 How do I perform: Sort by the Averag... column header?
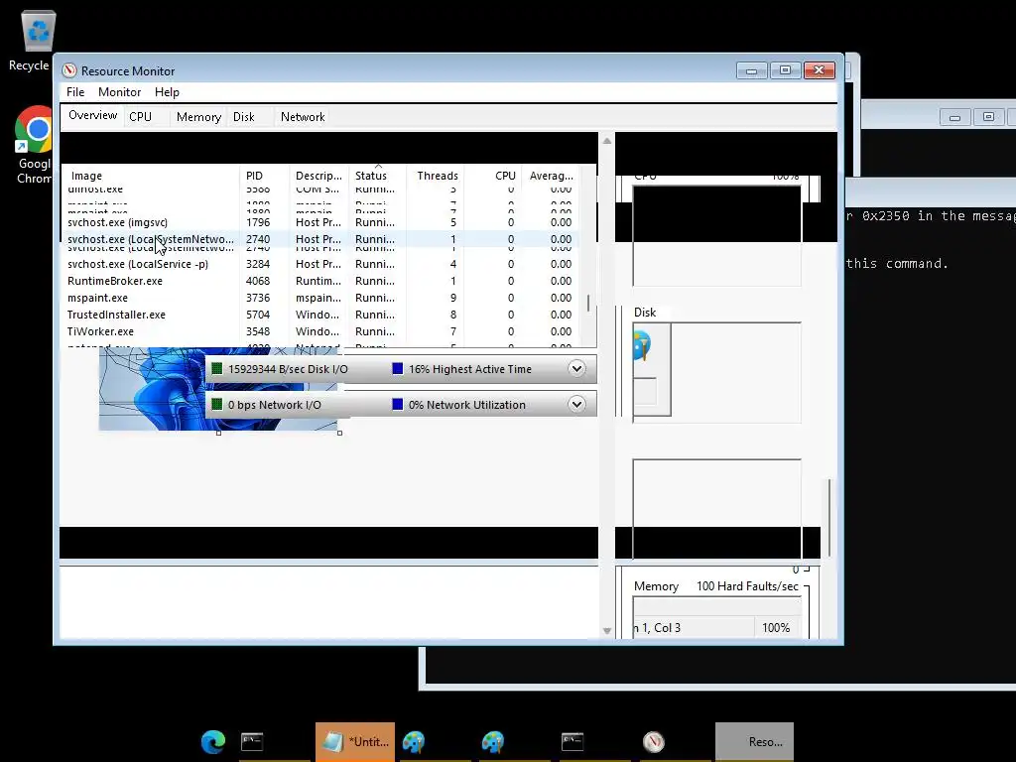pos(551,176)
